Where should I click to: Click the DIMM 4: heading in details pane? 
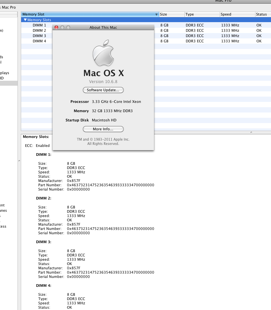[44, 286]
